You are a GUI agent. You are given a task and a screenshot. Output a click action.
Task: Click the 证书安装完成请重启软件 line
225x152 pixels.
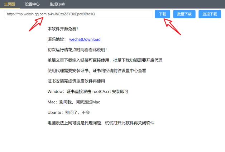[76, 81]
